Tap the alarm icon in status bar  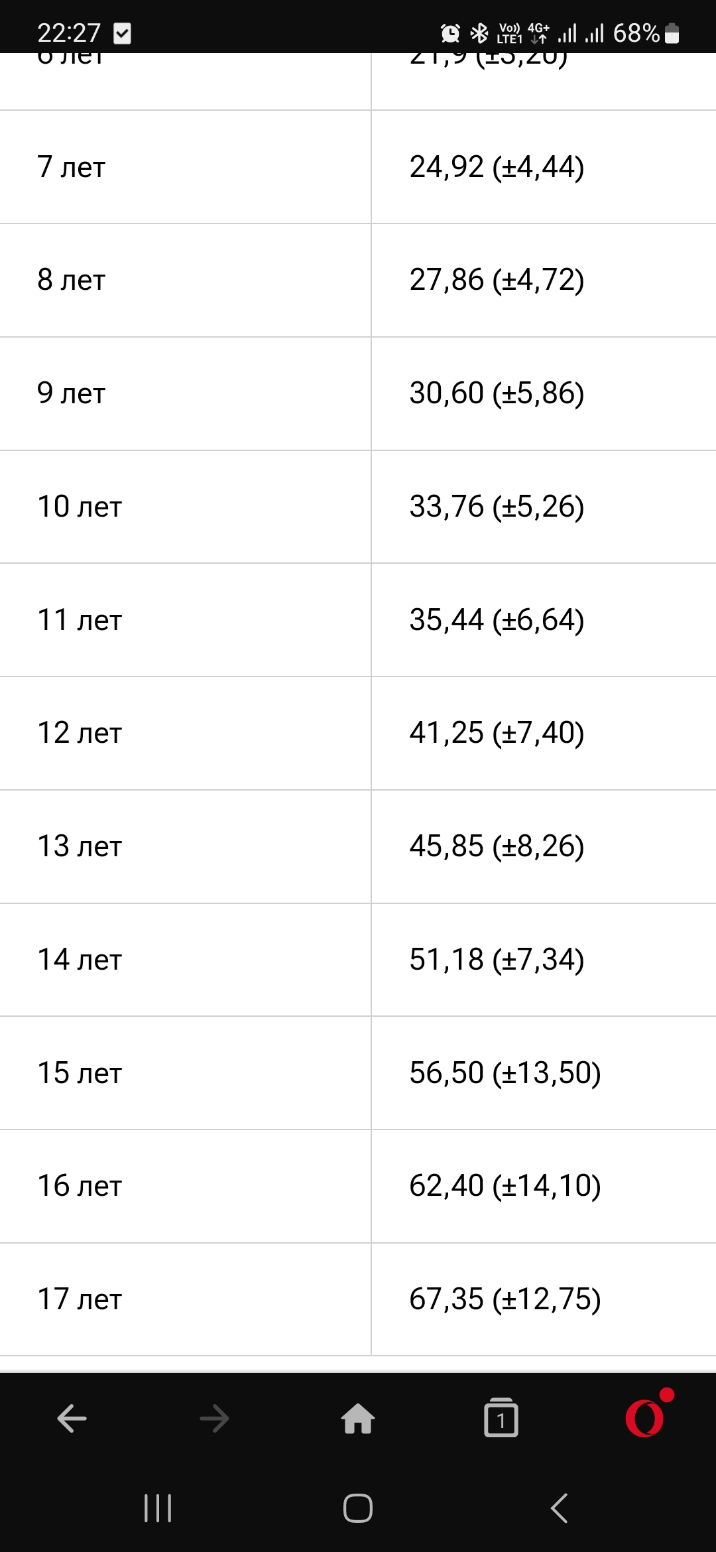coord(450,32)
